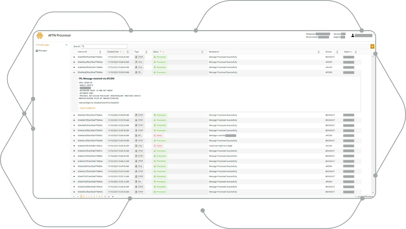This screenshot has height=229, width=406.
Task: Click the Description column header
Action: coord(214,52)
